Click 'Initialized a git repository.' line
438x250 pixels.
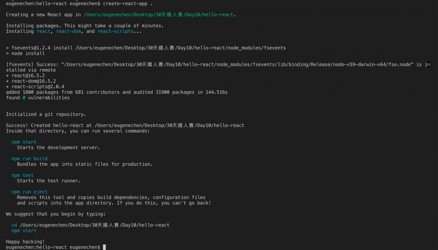(x=46, y=115)
